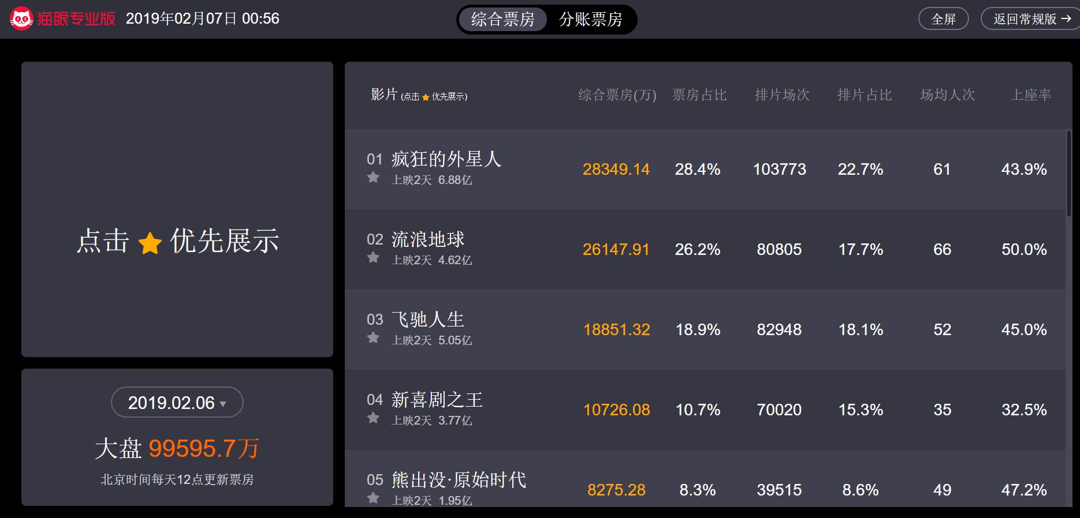Open the 疯狂的外星人 movie title

(446, 159)
